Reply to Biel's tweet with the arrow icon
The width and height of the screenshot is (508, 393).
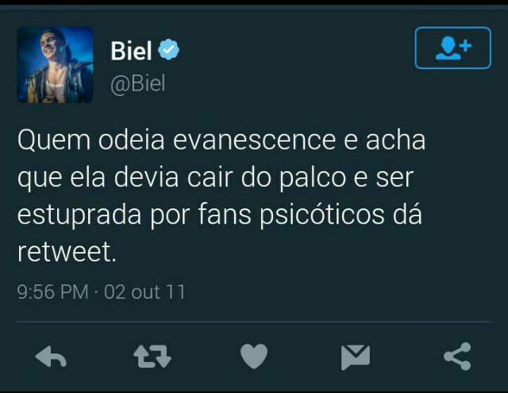51,356
